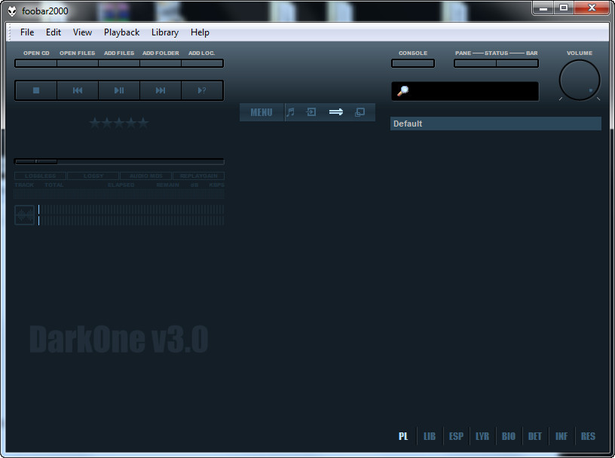This screenshot has height=458, width=615.
Task: Select the Default playlist tab
Action: (496, 124)
